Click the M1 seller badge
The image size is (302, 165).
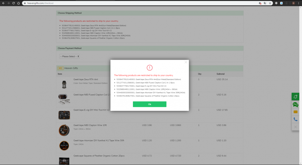coord(60,68)
